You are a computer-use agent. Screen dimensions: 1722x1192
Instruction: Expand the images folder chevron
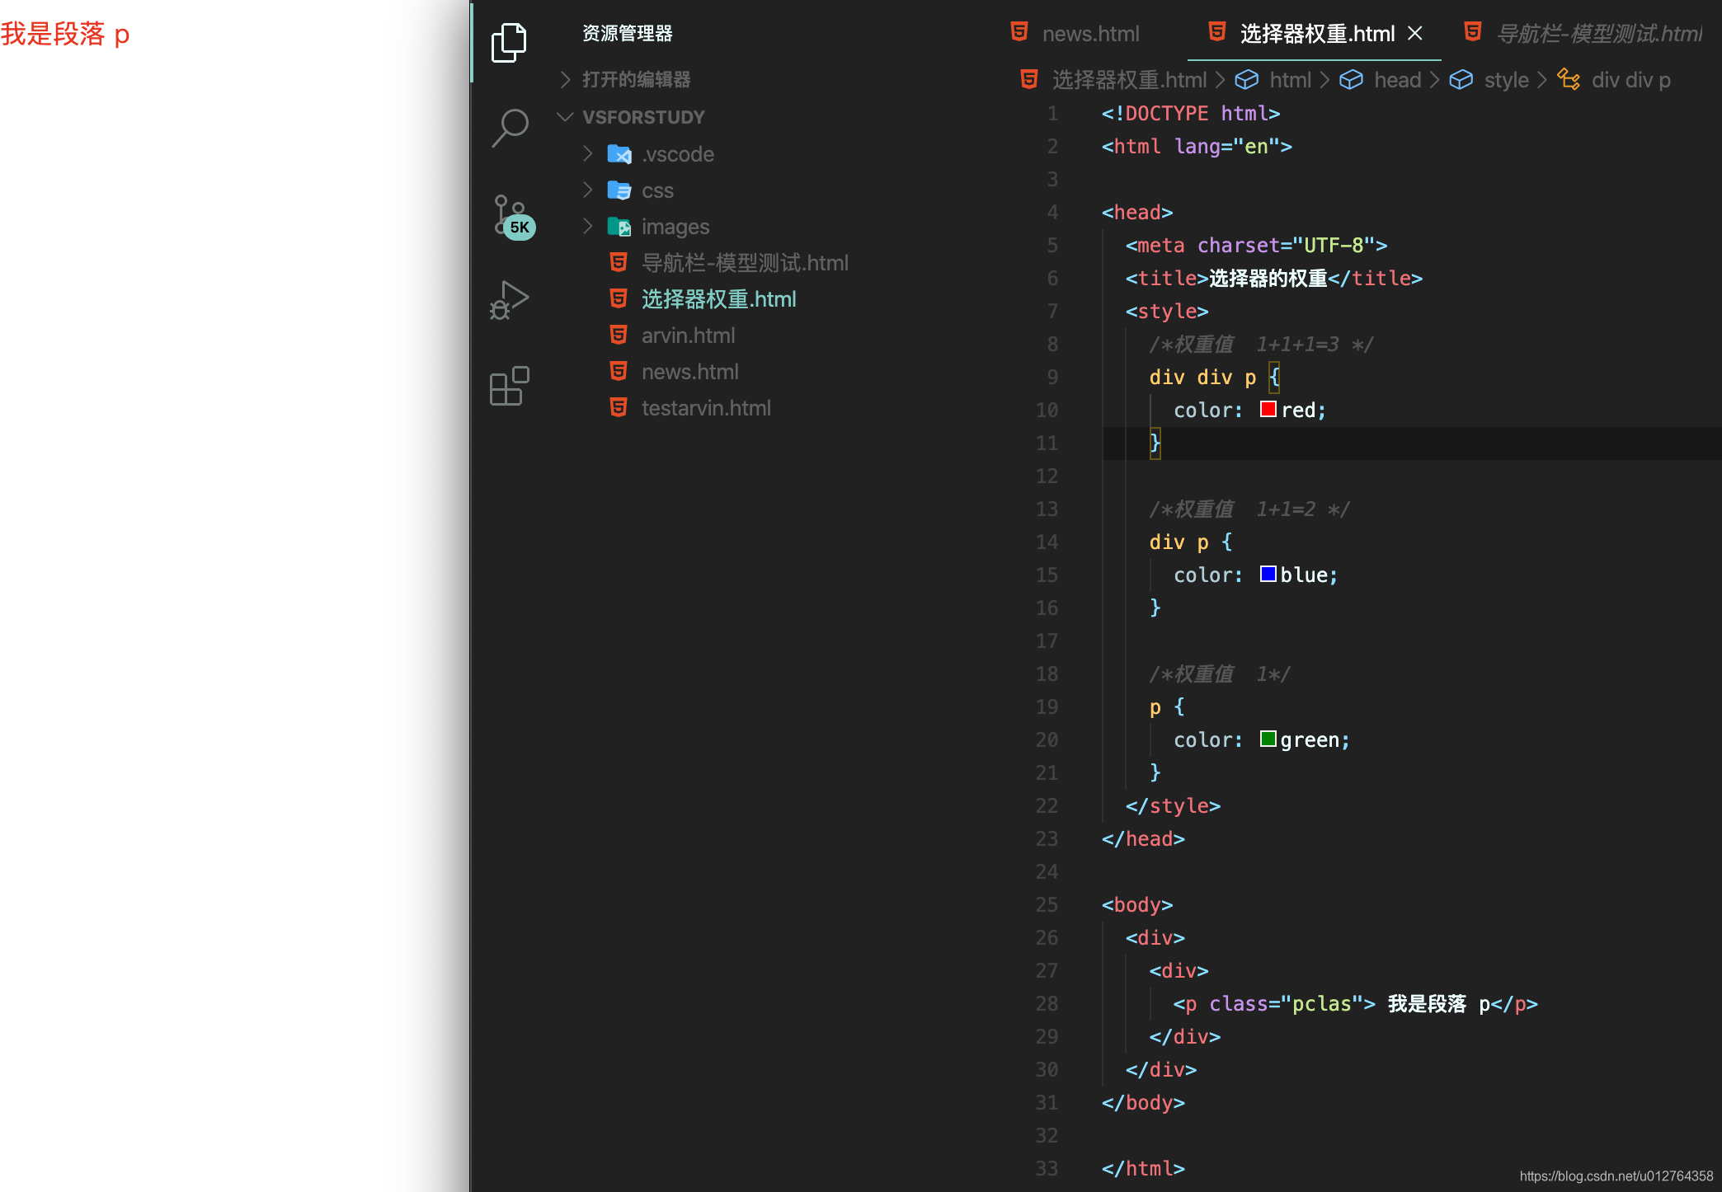pos(587,226)
